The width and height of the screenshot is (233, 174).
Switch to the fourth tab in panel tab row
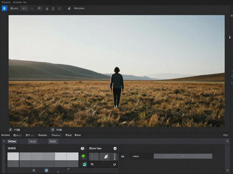pos(43,135)
